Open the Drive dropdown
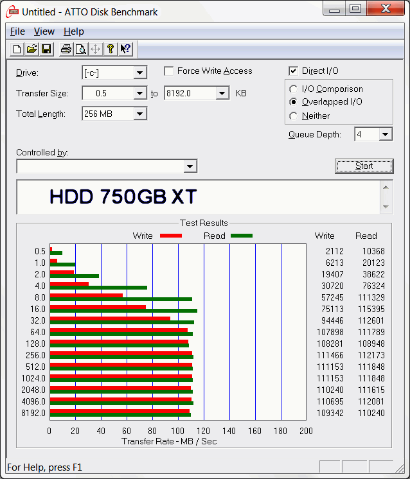The image size is (410, 479). pyautogui.click(x=139, y=73)
